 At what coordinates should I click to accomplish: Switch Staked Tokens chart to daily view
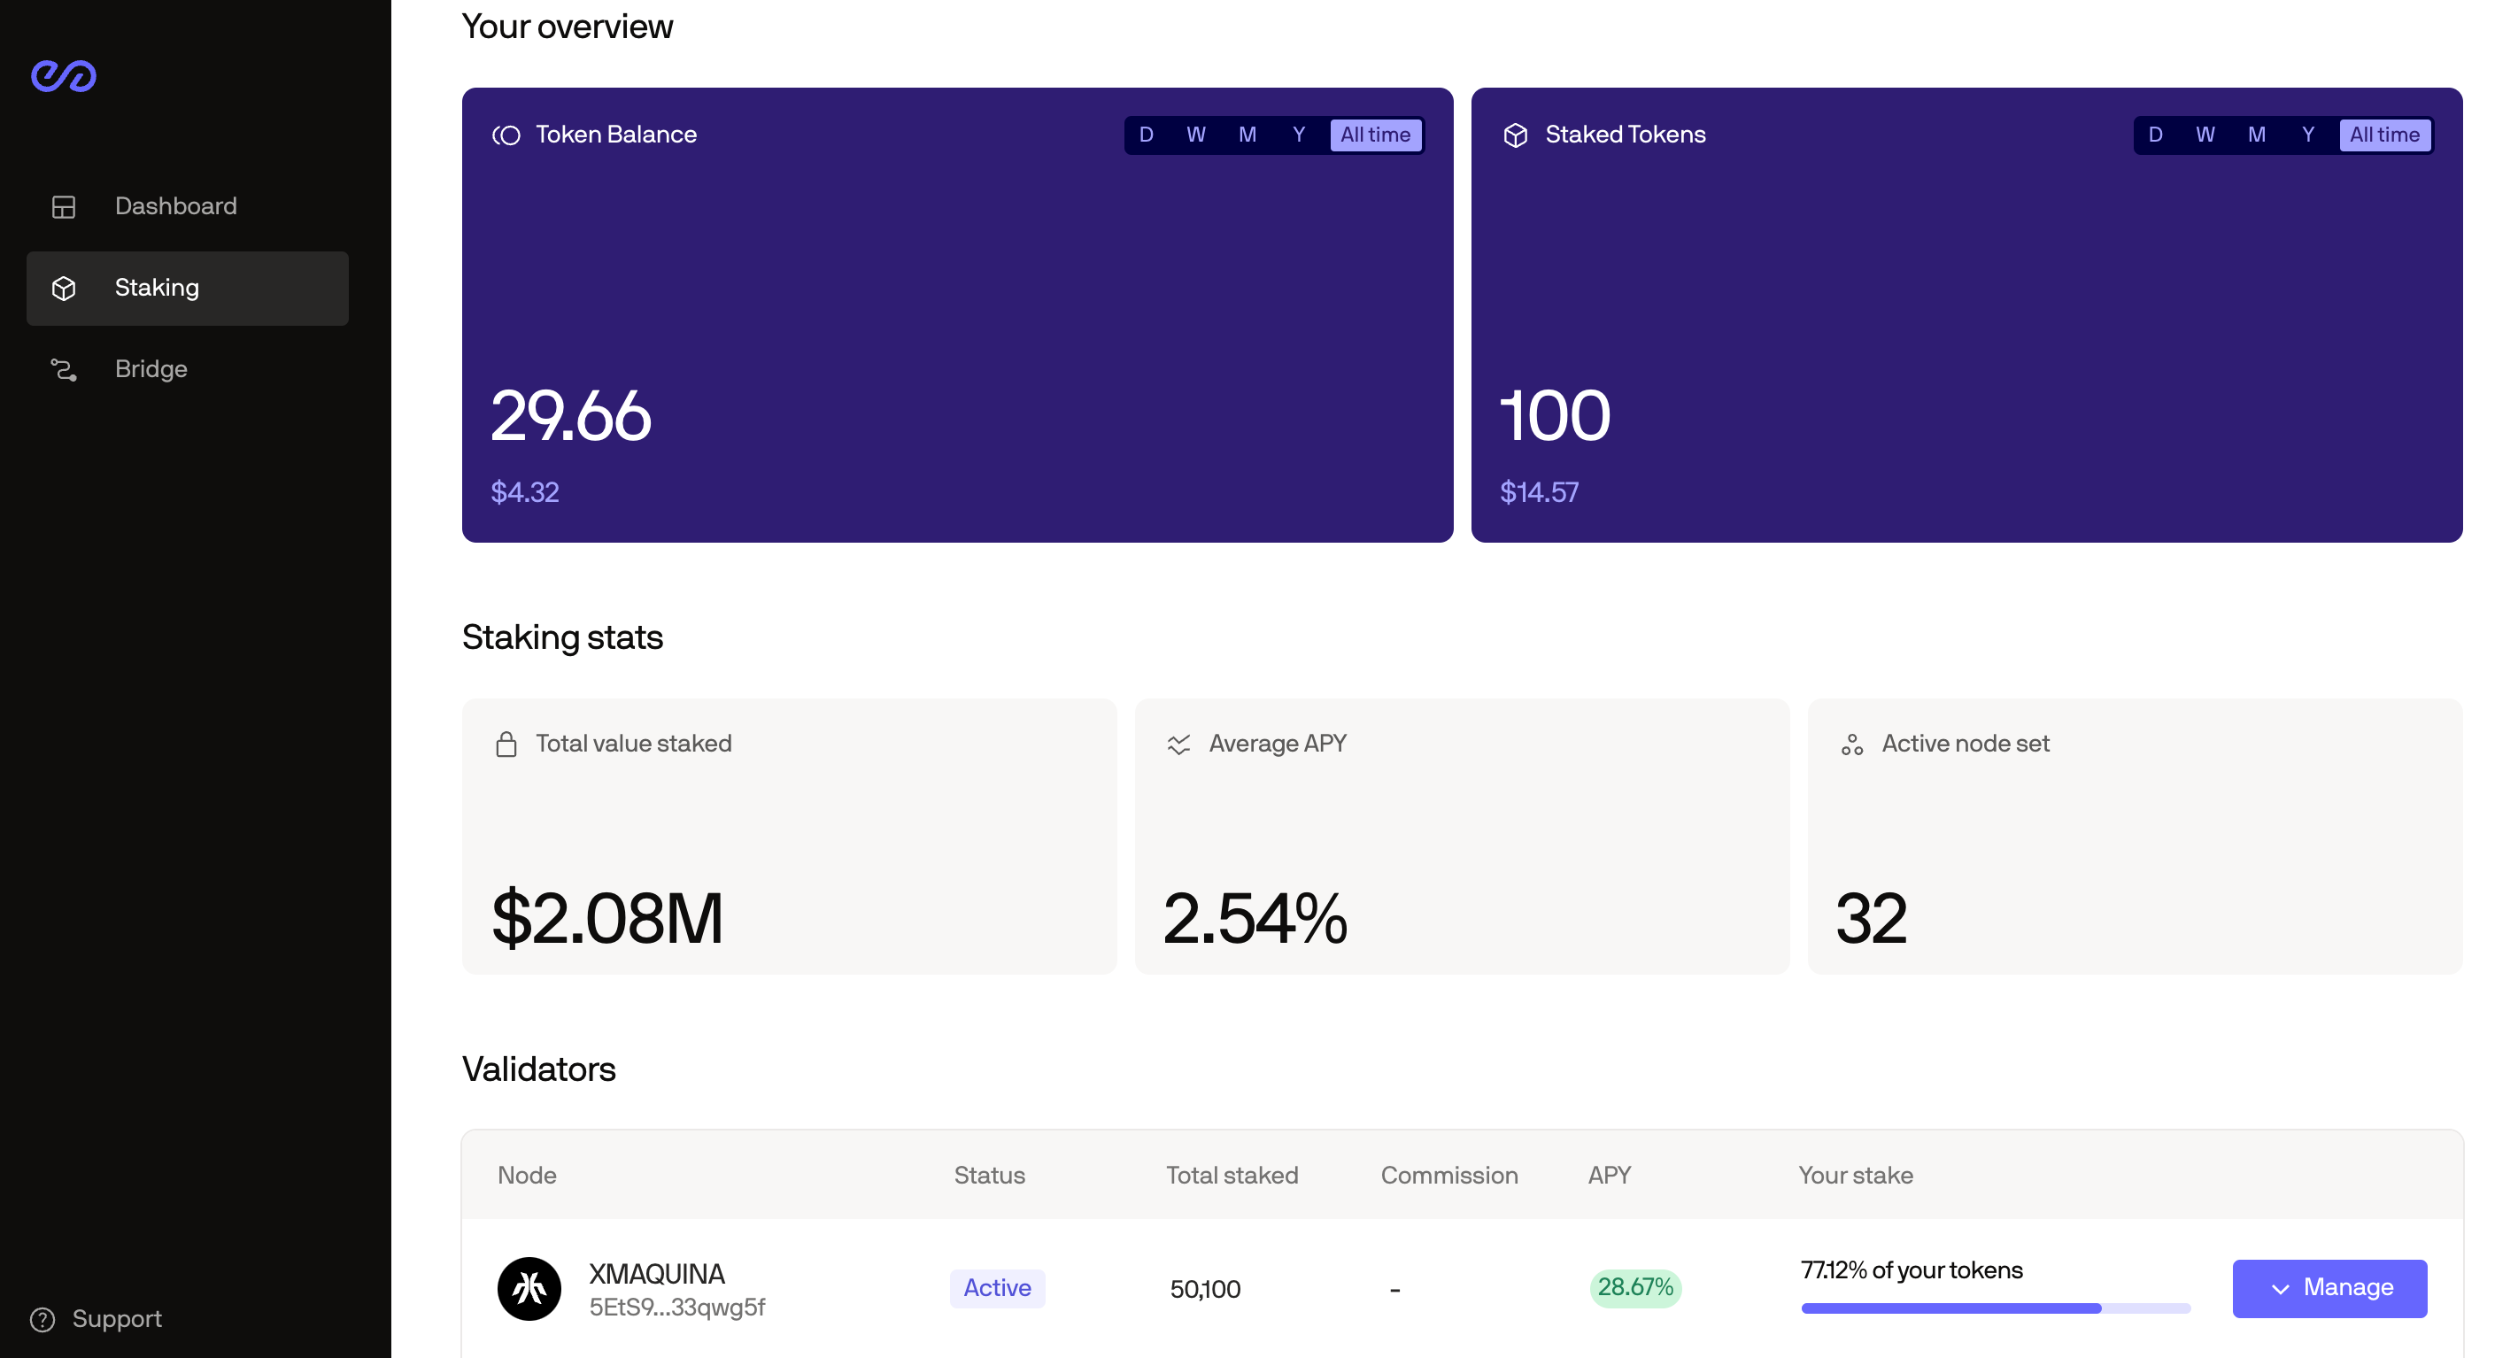coord(2157,135)
